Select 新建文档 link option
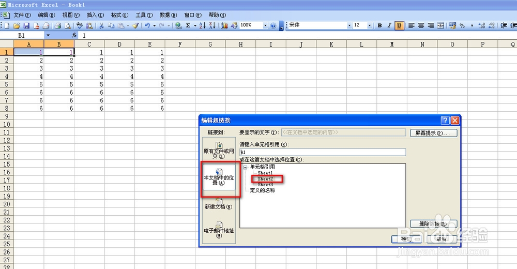Viewport: 517px width, 269px height. coord(219,204)
